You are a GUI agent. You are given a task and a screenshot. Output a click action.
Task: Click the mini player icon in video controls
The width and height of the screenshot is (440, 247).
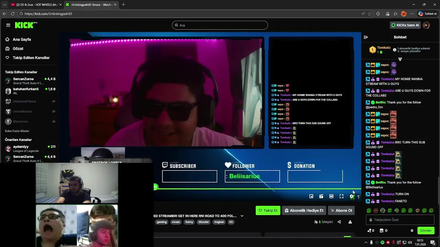pyautogui.click(x=311, y=196)
